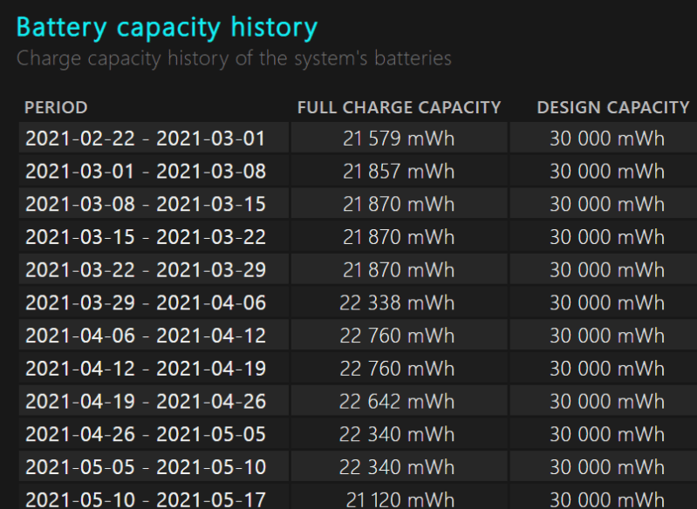This screenshot has height=509, width=697.
Task: Click design capacity 30 000 mWh for 2021-04-26 row
Action: (607, 434)
